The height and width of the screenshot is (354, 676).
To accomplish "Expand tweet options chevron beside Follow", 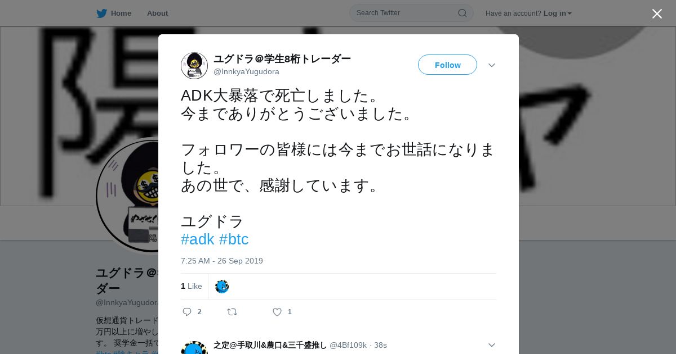I will point(492,65).
